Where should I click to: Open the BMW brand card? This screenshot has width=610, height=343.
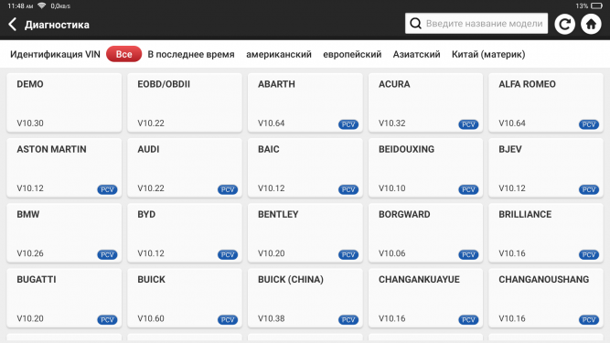tap(64, 233)
